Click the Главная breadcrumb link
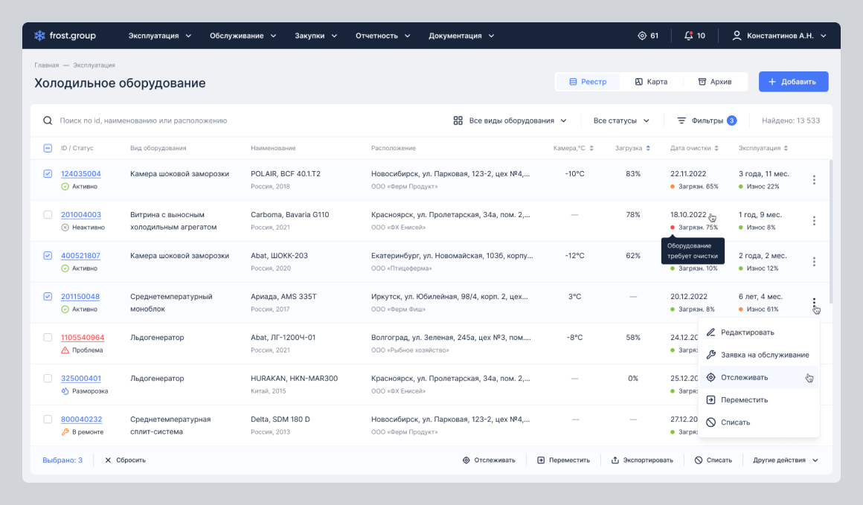Viewport: 863px width, 505px height. tap(46, 65)
